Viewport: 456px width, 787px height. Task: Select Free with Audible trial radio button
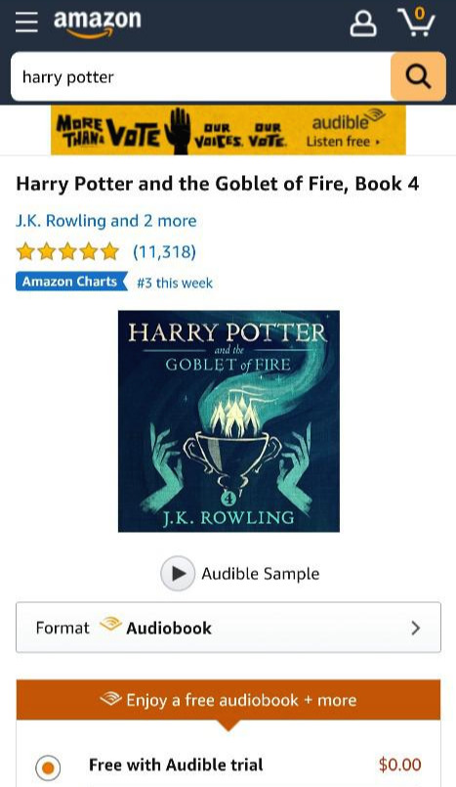click(48, 767)
